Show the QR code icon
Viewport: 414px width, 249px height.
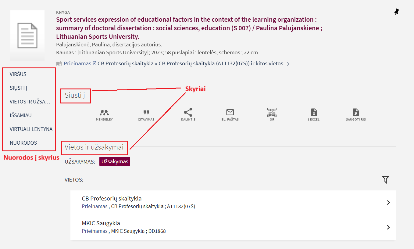pyautogui.click(x=272, y=112)
